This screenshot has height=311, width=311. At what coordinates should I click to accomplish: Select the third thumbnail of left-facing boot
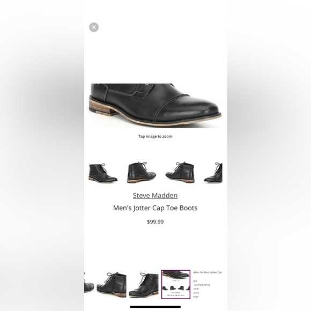180,172
